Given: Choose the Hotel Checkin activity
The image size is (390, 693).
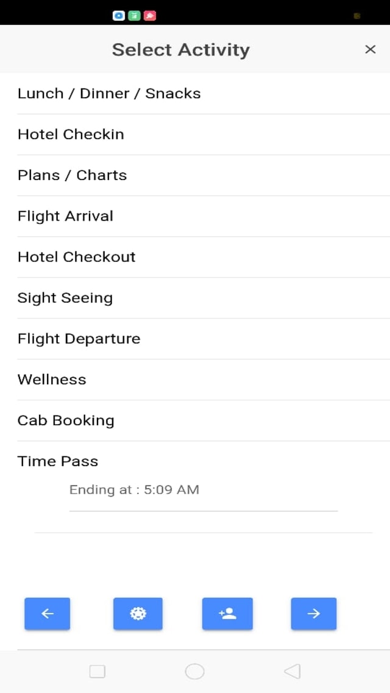Looking at the screenshot, I should [71, 134].
